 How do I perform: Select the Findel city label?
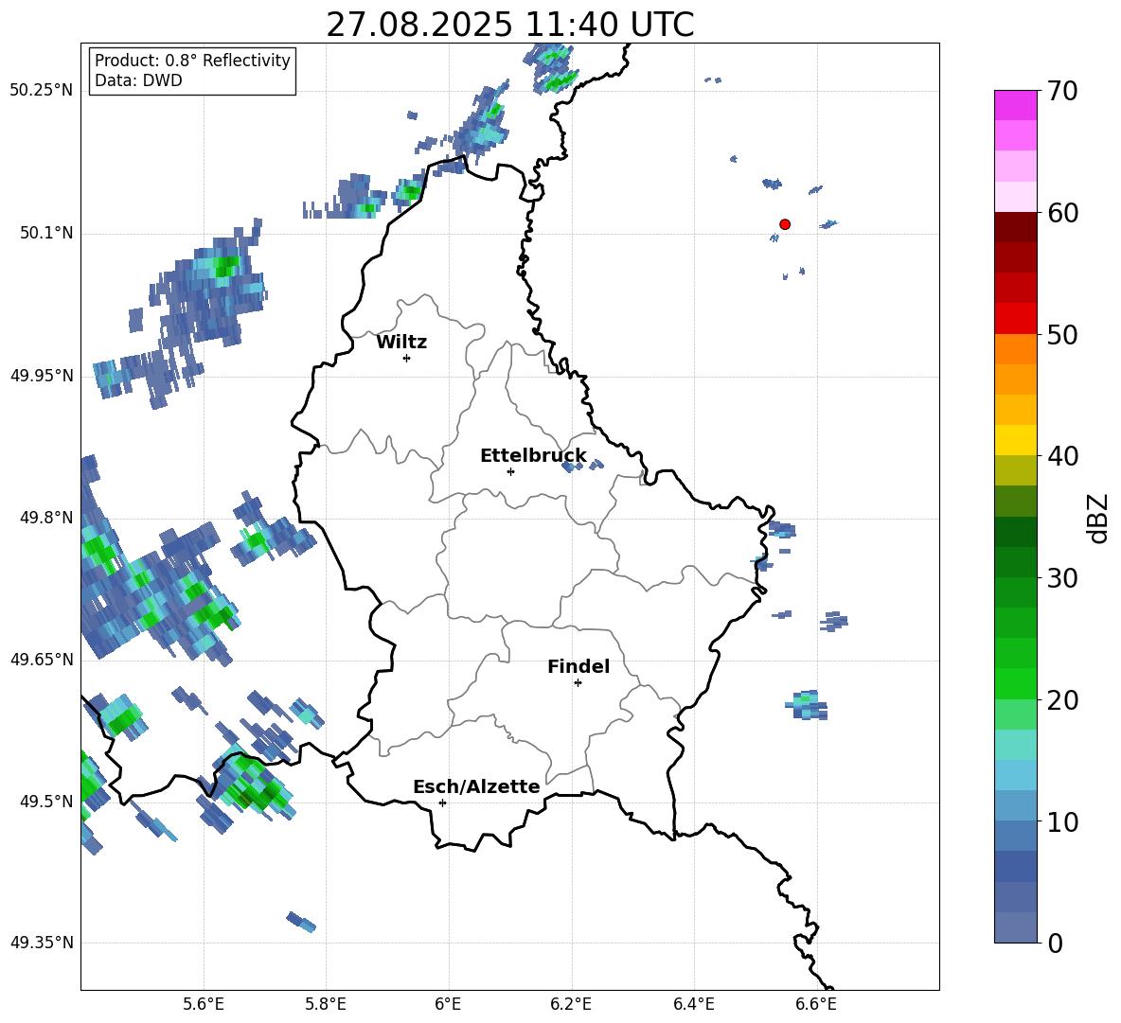pos(578,666)
